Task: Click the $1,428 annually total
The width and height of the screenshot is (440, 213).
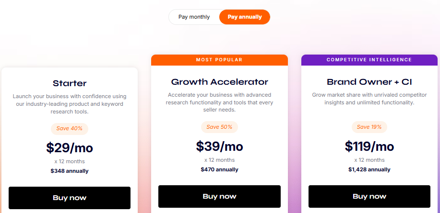Action: point(369,169)
